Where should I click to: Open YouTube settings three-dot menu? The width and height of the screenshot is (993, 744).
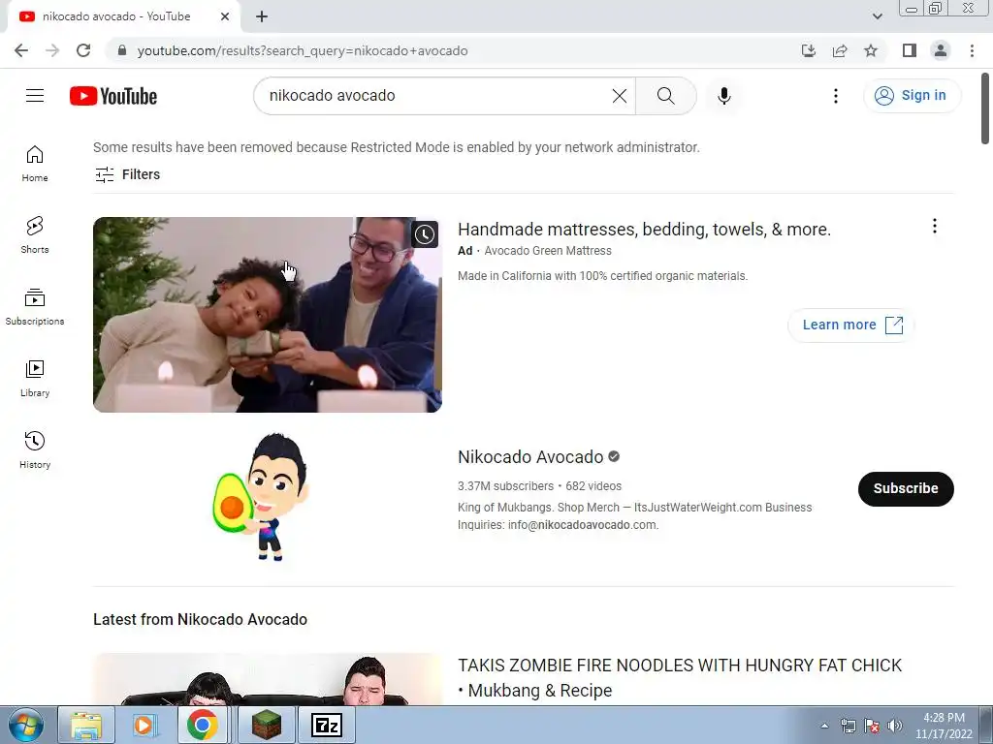tap(836, 96)
